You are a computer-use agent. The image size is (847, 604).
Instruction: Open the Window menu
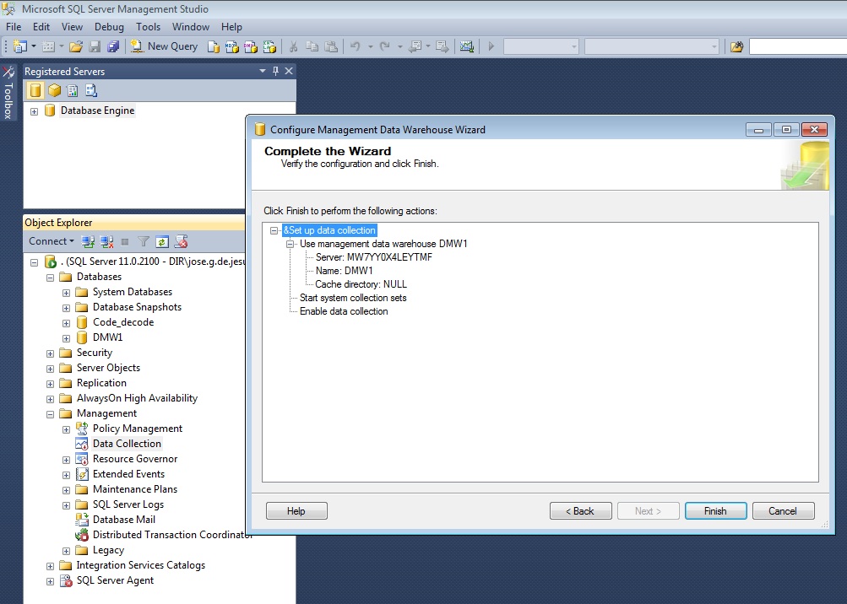(191, 26)
